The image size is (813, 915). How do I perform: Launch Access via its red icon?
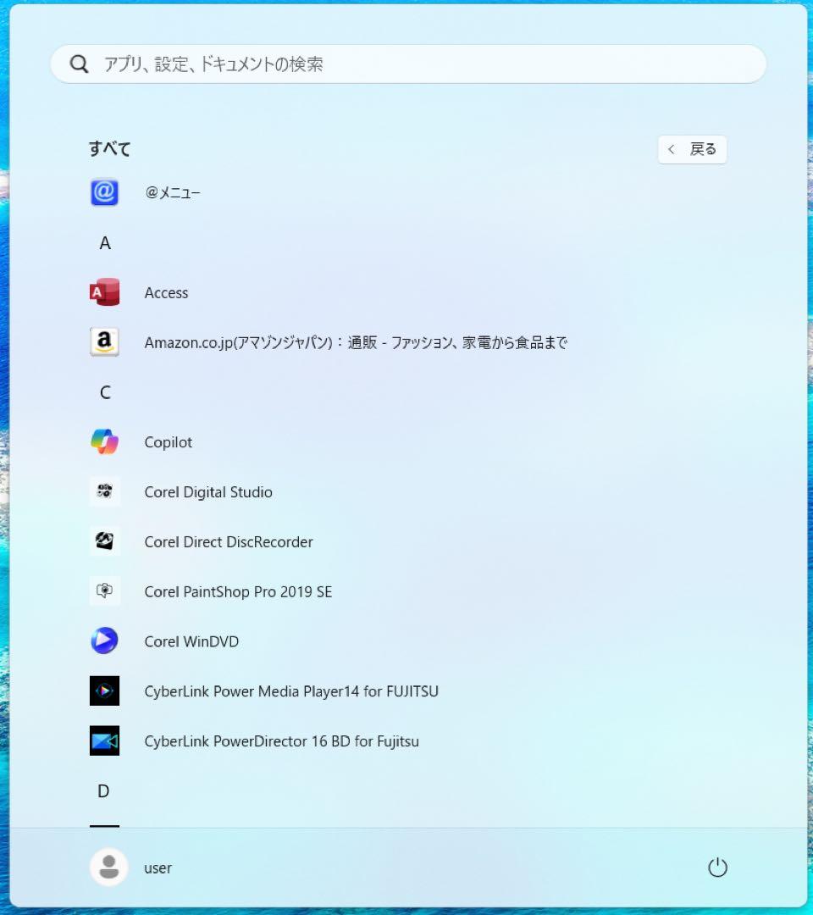click(x=104, y=292)
